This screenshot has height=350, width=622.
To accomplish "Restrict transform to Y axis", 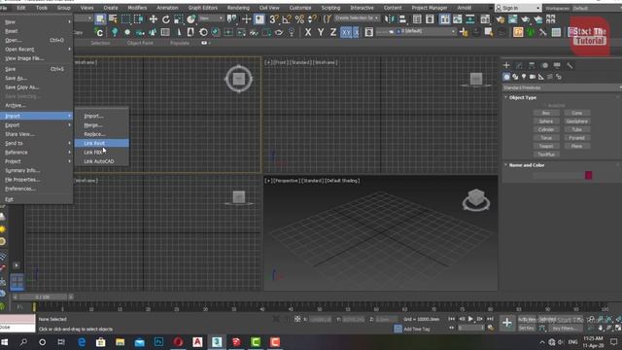I will click(x=321, y=32).
